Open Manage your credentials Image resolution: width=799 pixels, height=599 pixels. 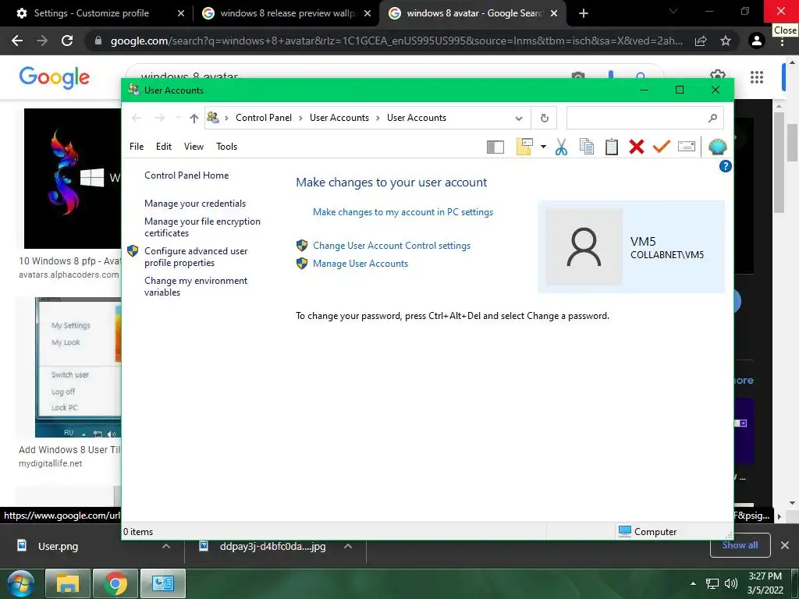(195, 204)
